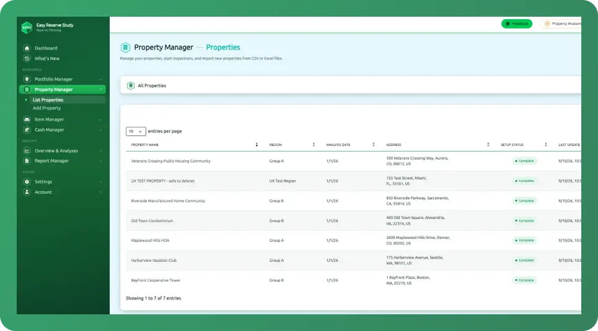
Task: Click UX TEST PROPERTY - safe to delete name
Action: pos(163,181)
